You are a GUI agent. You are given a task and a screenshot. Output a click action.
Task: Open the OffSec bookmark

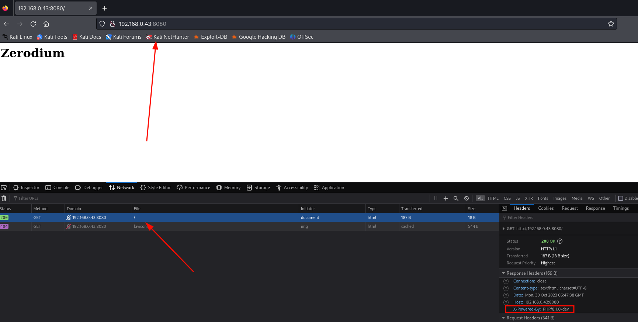[x=302, y=37]
